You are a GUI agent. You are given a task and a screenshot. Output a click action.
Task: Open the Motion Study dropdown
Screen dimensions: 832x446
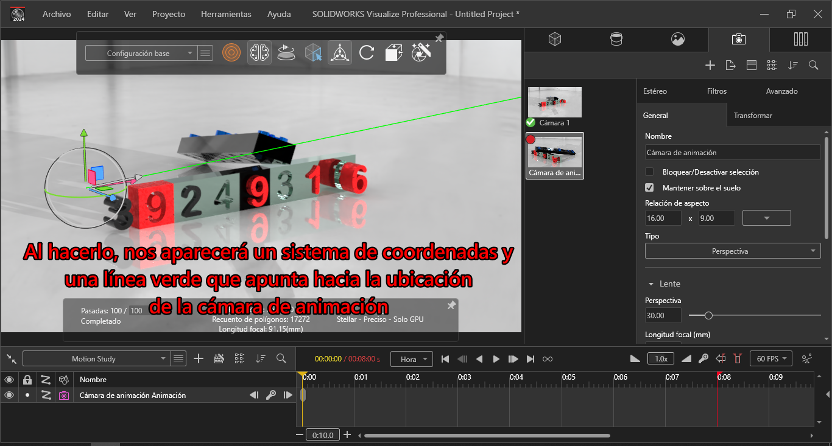click(96, 358)
